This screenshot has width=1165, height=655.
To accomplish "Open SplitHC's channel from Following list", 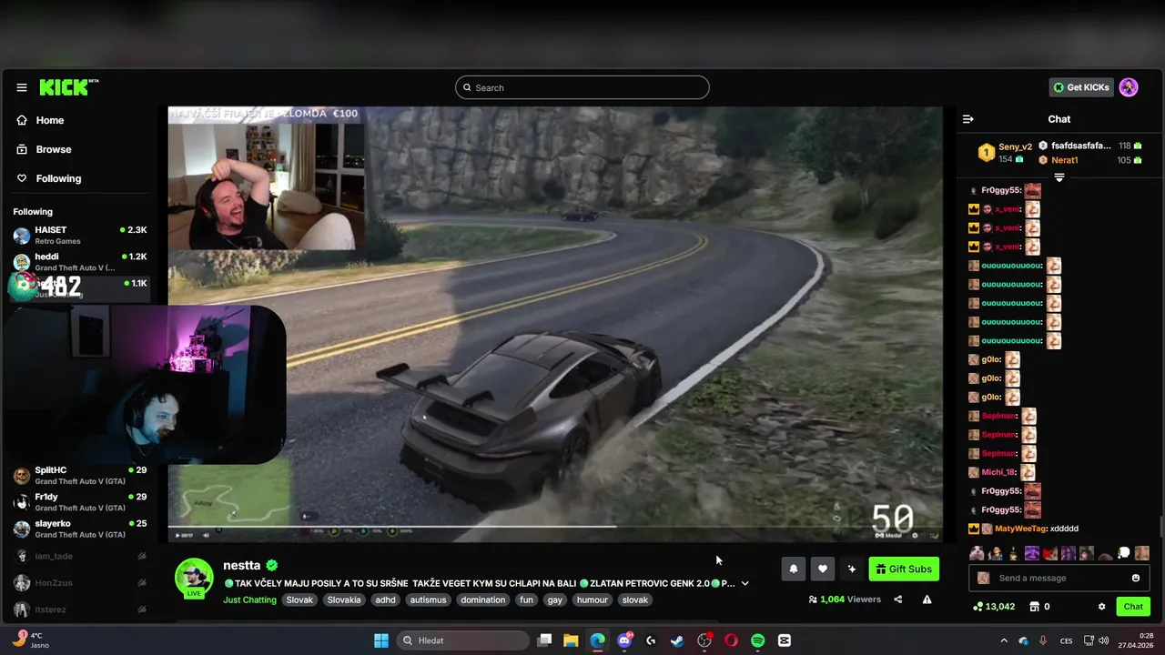I will (x=80, y=475).
